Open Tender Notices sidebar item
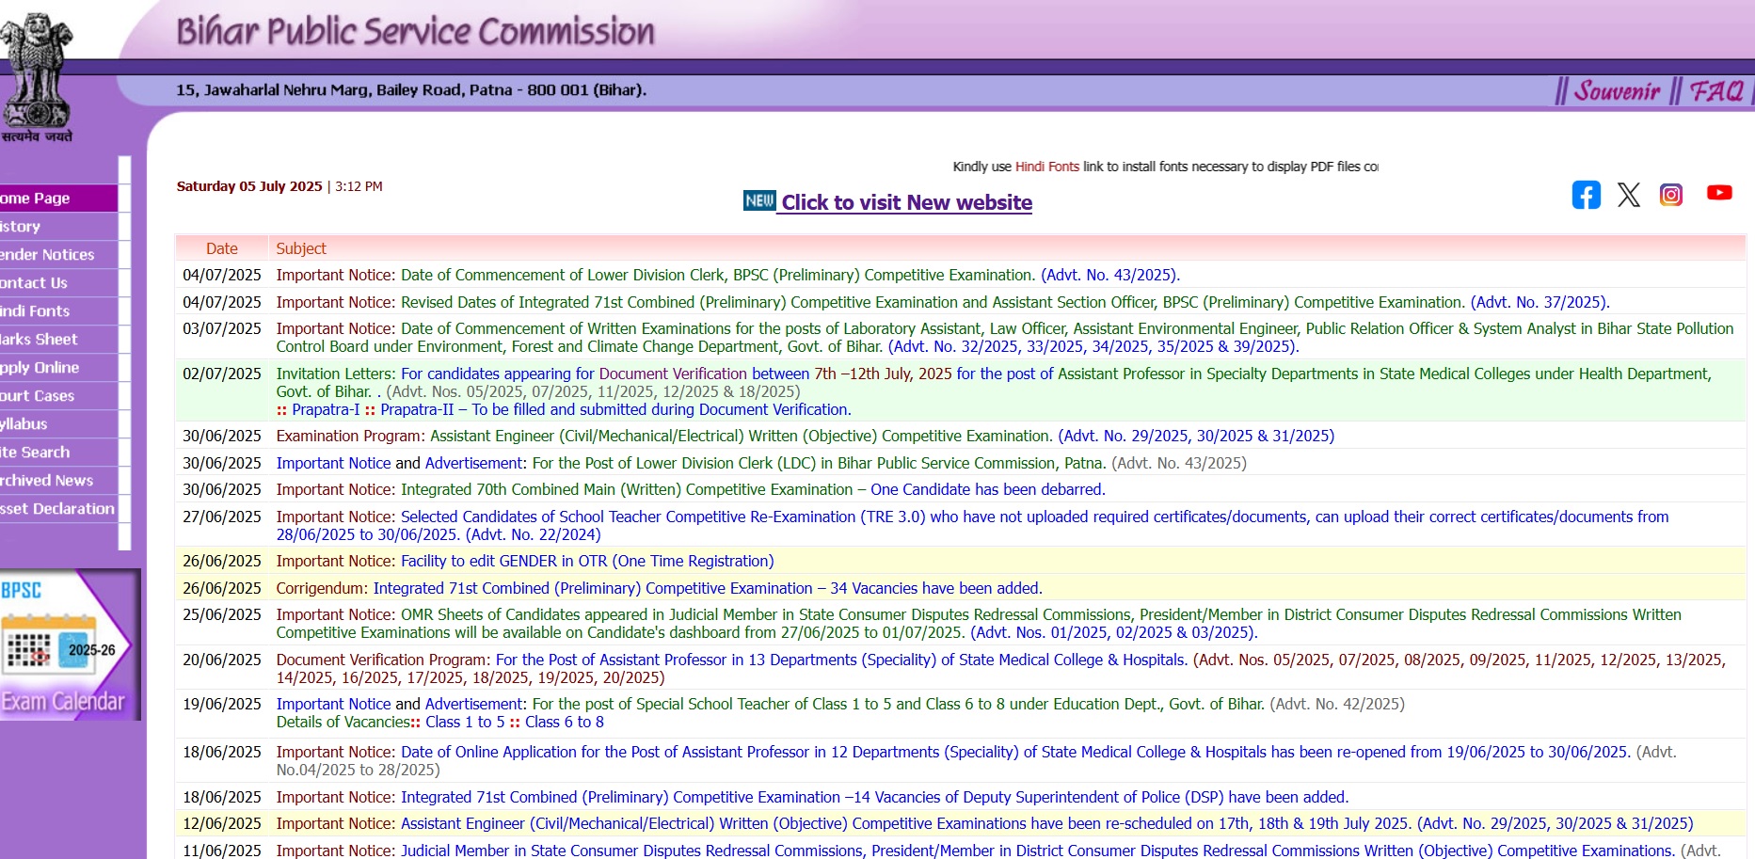The height and width of the screenshot is (859, 1755). pos(58,254)
